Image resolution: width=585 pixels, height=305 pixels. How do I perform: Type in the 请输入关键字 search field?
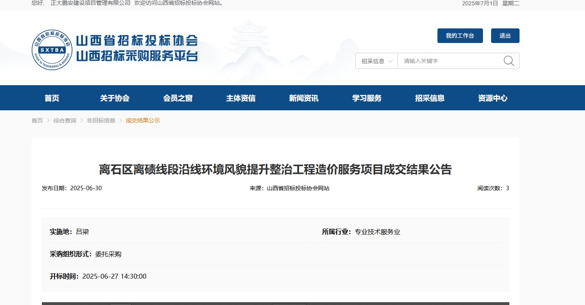click(449, 61)
